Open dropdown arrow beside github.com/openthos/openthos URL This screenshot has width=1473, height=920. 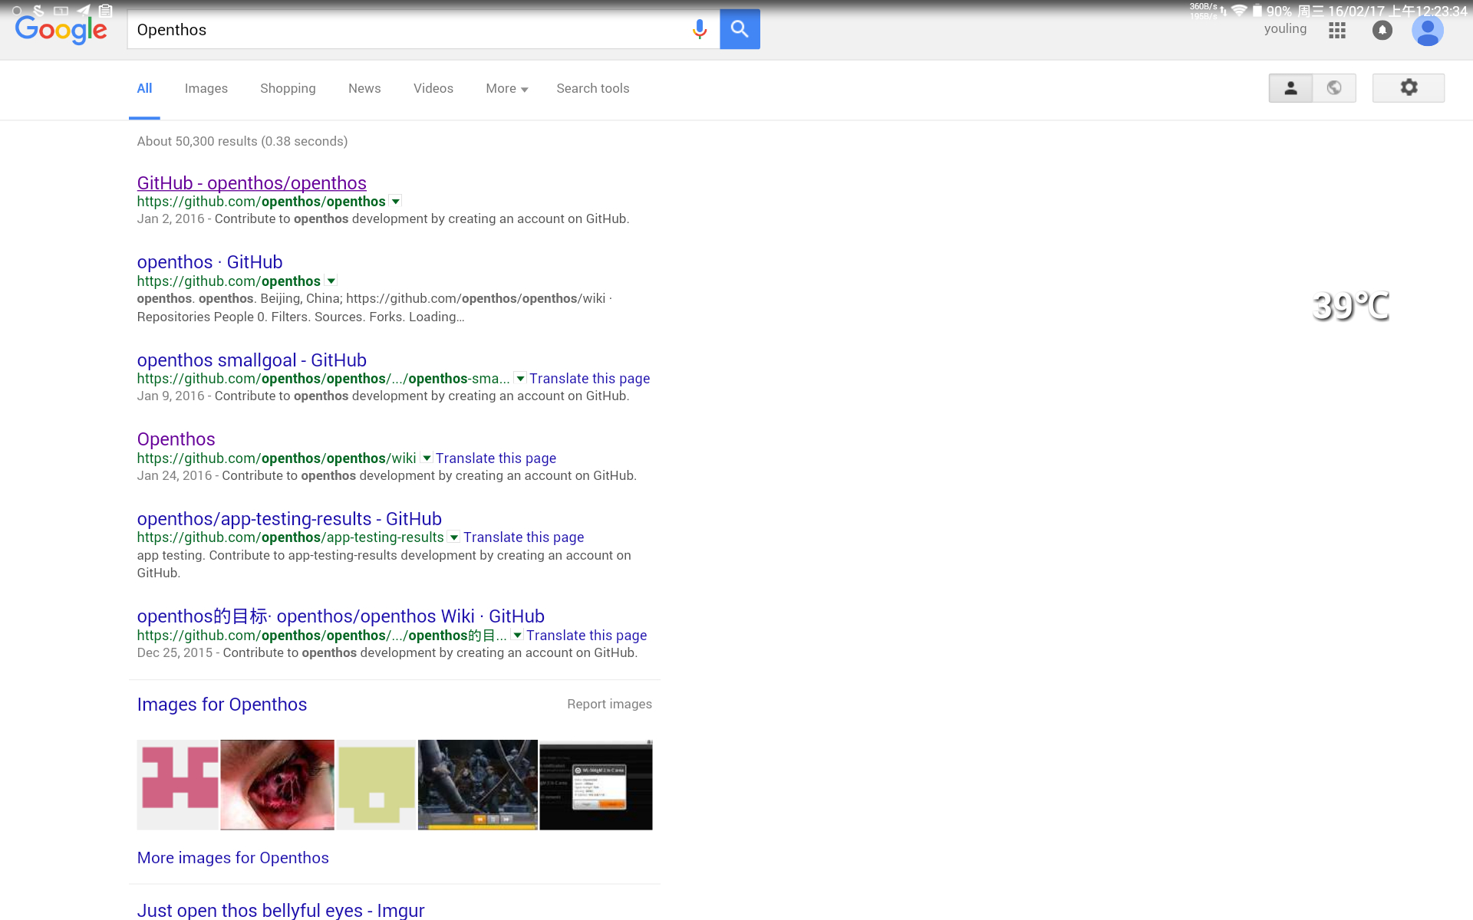[396, 202]
